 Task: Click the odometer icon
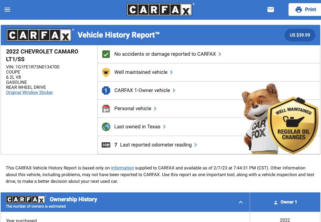coord(106,145)
